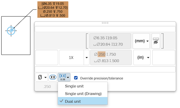This screenshot has height=108, width=180.
Task: Click the hole center mark in drawing view
Action: (x=11, y=31)
